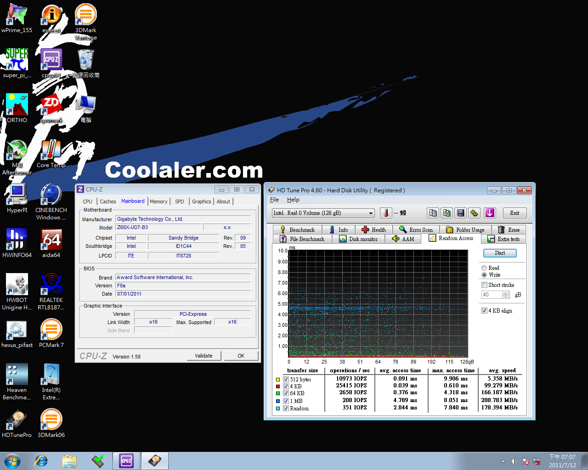Open the CINEBENCH Windows shortcut
The image size is (588, 470).
[x=51, y=202]
